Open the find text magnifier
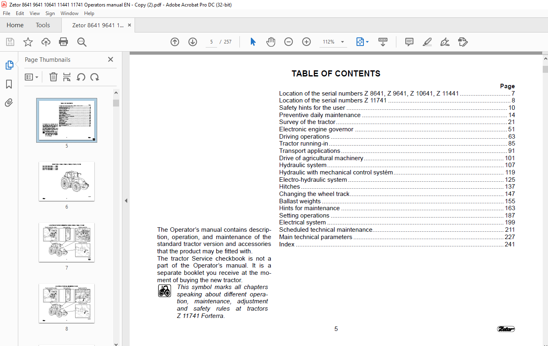Image resolution: width=548 pixels, height=346 pixels. click(x=82, y=42)
